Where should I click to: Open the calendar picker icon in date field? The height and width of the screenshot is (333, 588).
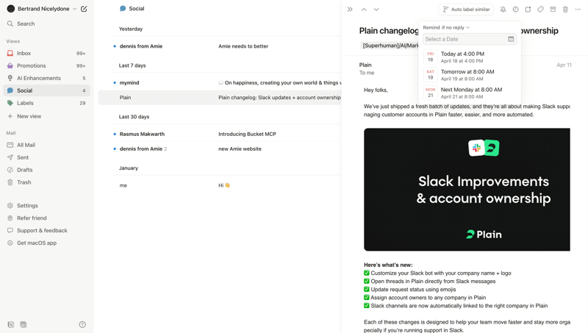(511, 39)
